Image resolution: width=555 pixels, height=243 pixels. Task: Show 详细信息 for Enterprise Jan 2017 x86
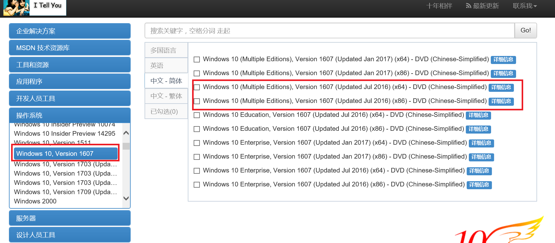pyautogui.click(x=481, y=157)
